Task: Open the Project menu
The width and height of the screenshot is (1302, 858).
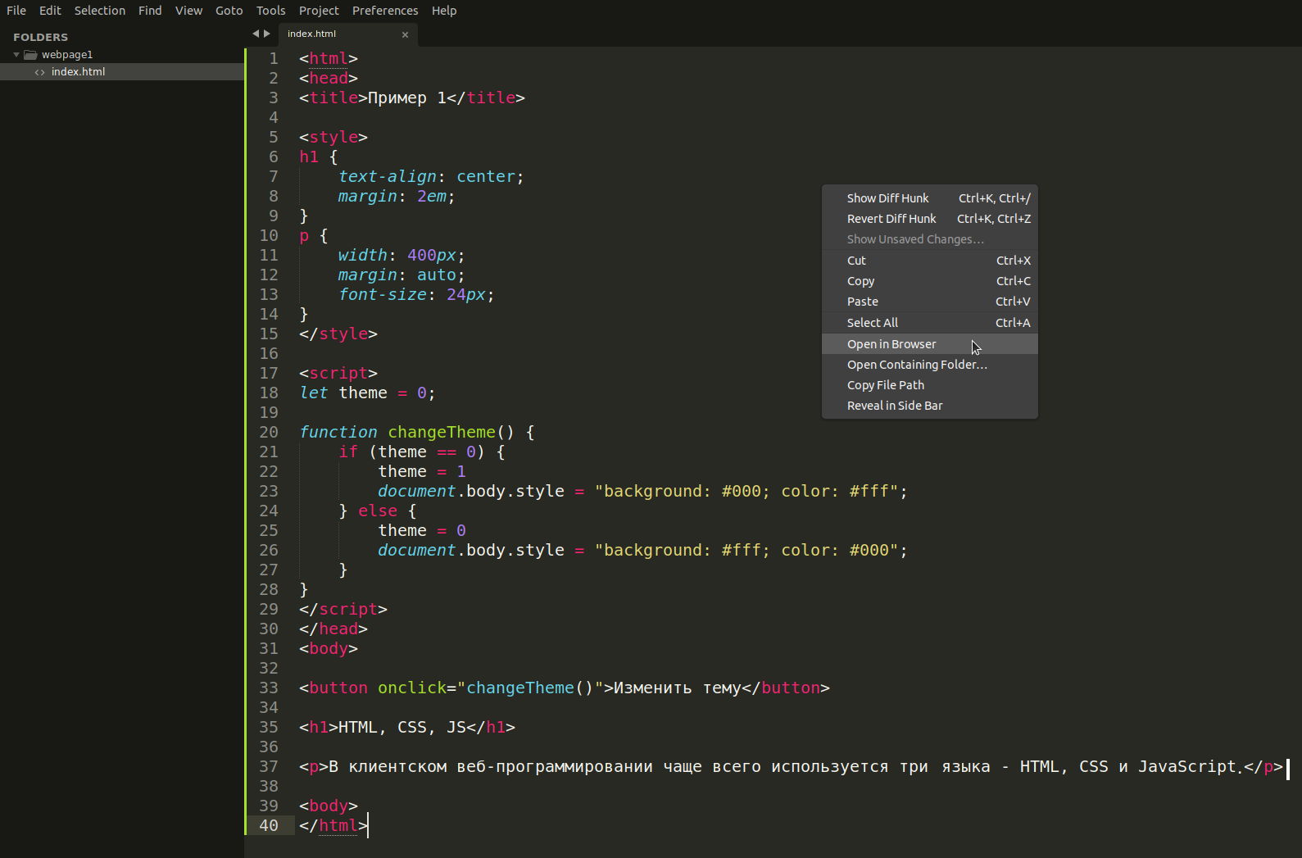Action: point(319,11)
